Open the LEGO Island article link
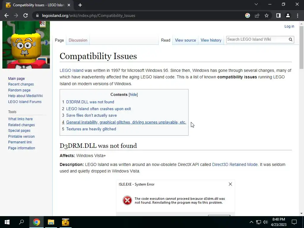 (x=72, y=70)
